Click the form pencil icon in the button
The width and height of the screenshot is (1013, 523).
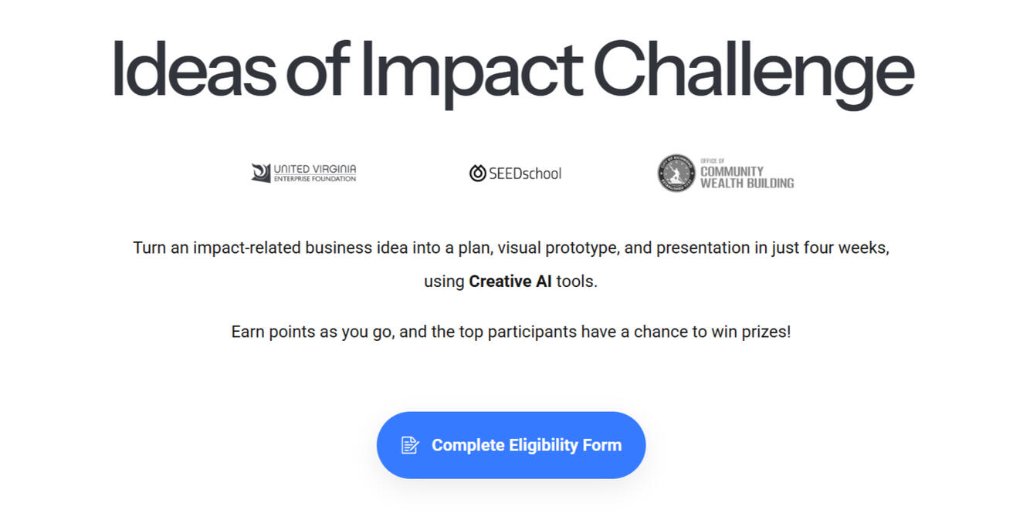[410, 445]
